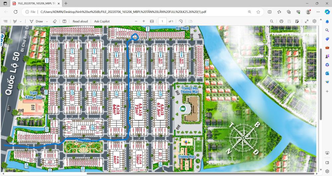The height and width of the screenshot is (176, 332).
Task: Toggle Fit to width page view
Action: coord(152,21)
